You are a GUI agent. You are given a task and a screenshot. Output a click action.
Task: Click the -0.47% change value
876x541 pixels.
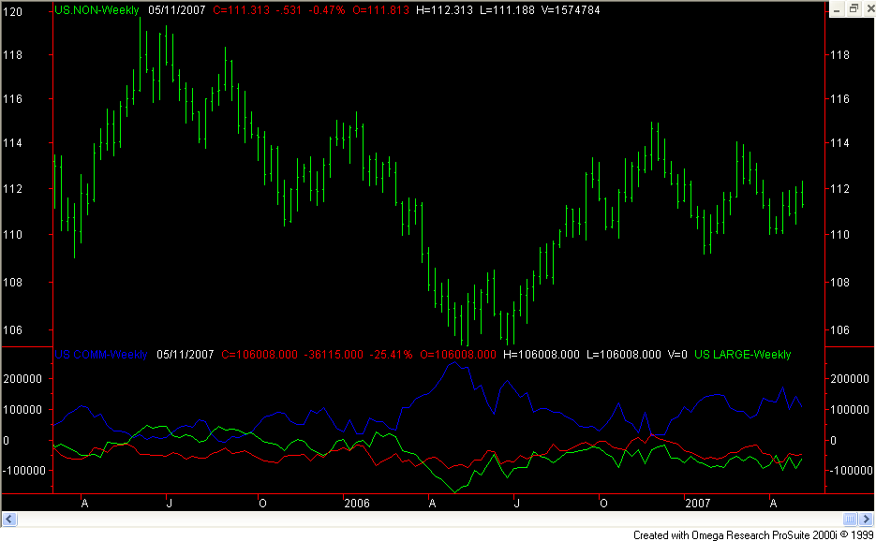[326, 10]
